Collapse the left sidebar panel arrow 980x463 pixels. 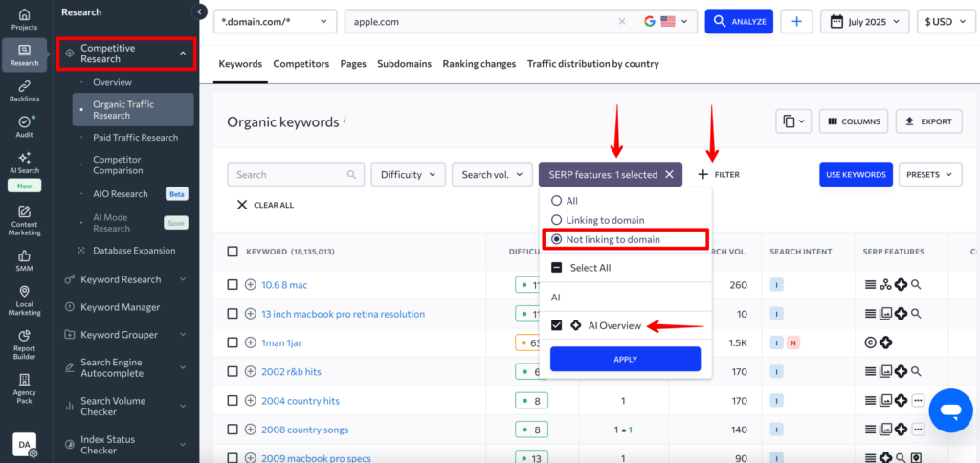pyautogui.click(x=200, y=11)
